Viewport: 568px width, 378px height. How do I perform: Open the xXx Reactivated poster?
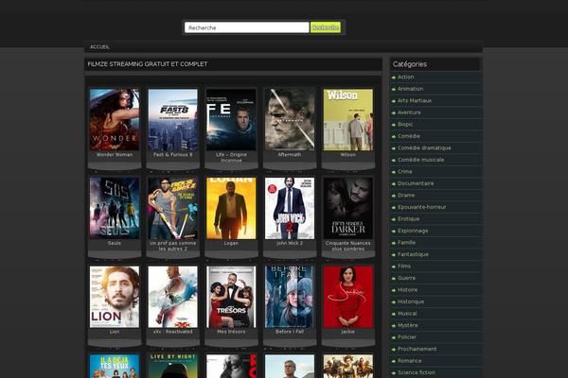click(173, 297)
